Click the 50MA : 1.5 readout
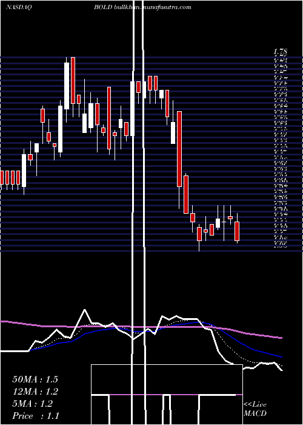Viewport: 303px width, 425px height. point(35,379)
